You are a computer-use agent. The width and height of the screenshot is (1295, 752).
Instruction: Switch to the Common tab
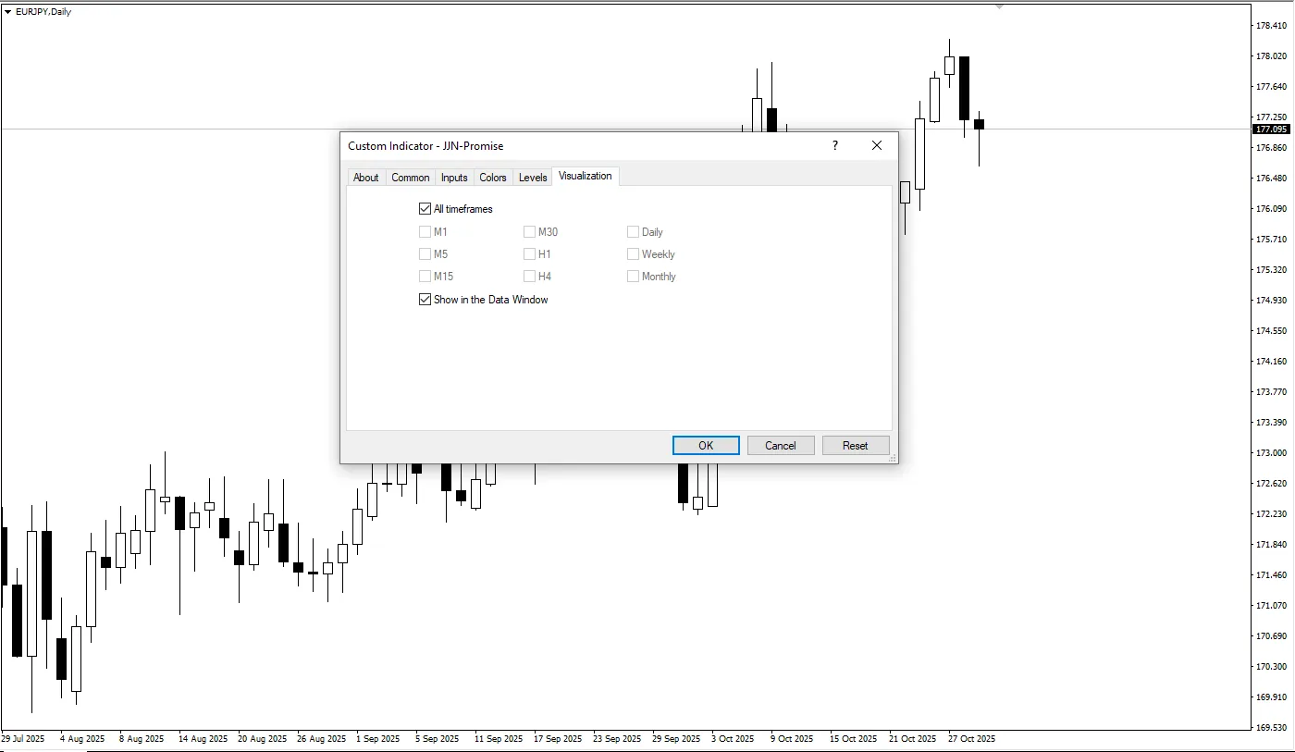click(411, 178)
